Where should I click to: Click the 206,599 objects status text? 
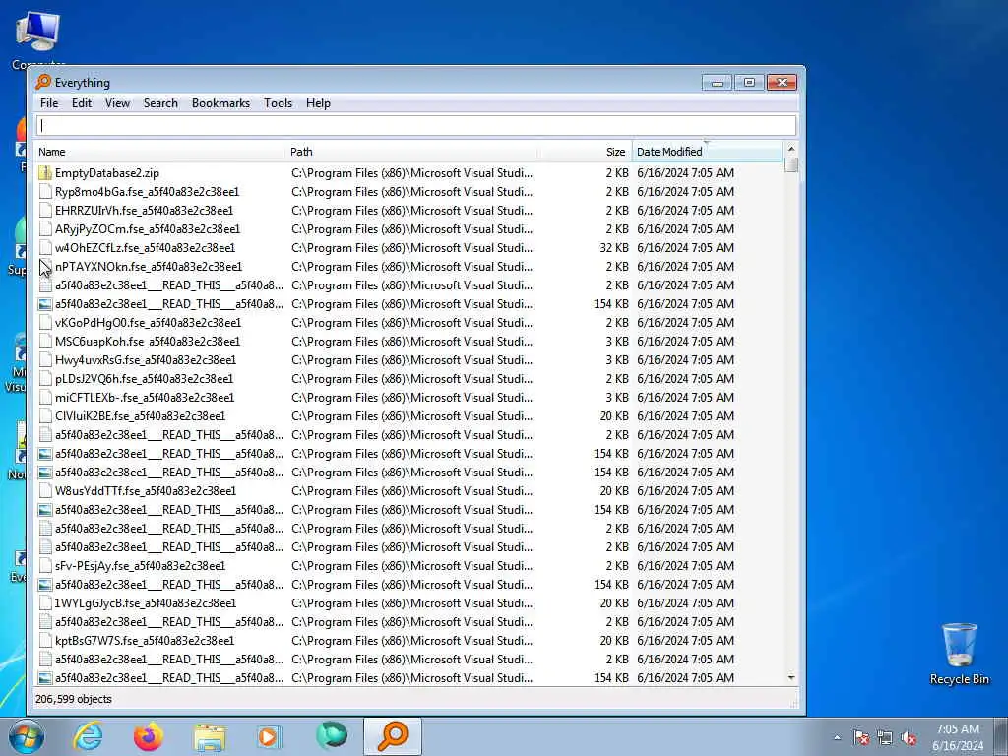[x=73, y=699]
